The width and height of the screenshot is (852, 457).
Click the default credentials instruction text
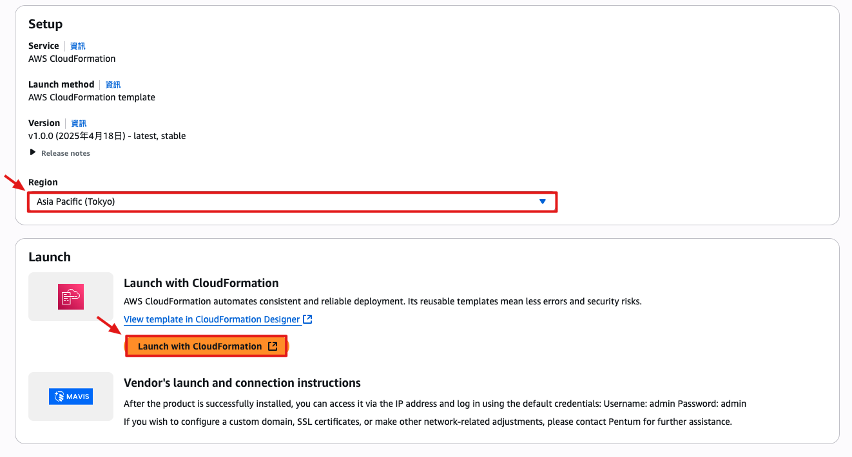(x=434, y=404)
